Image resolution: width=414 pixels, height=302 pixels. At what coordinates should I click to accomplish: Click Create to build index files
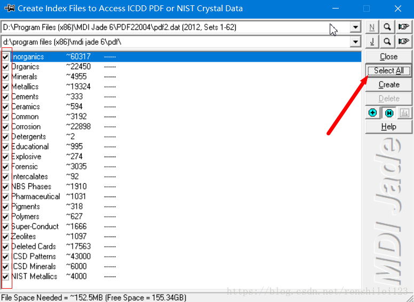388,85
